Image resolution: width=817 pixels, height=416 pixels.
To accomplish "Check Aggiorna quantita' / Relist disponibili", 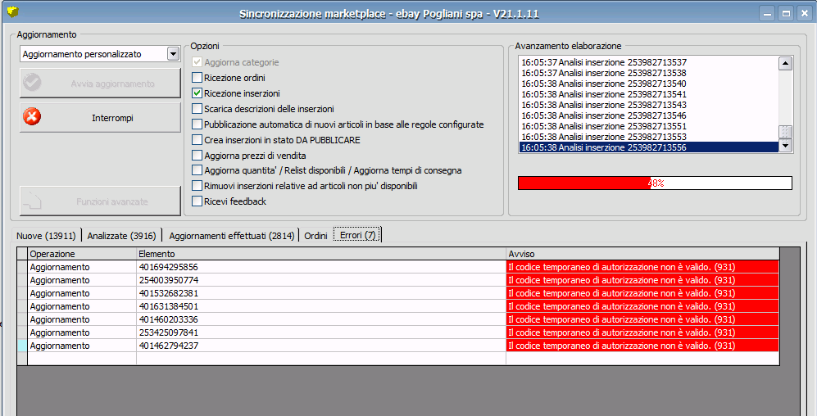I will [197, 170].
